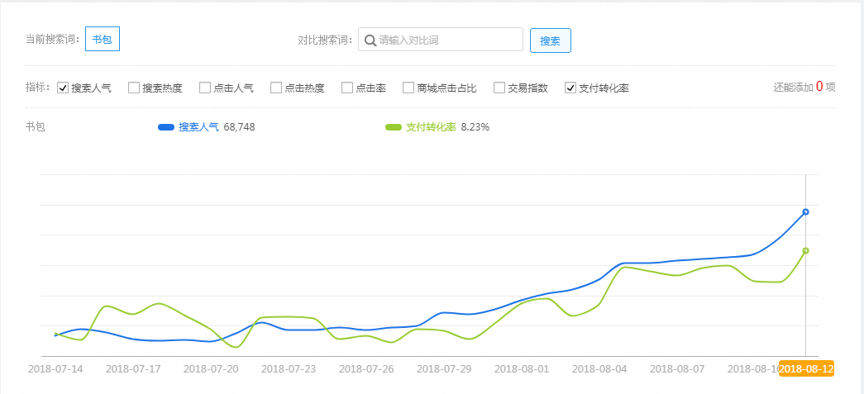Click the 2018-07-14 axis date label
Image resolution: width=864 pixels, height=394 pixels.
55,368
